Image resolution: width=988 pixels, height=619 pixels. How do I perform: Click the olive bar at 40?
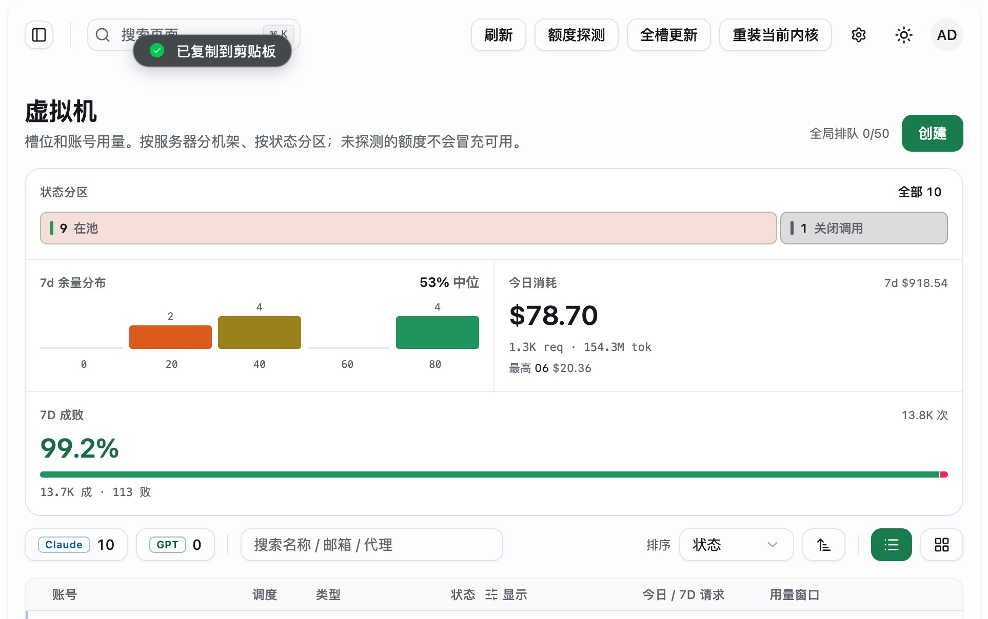260,333
